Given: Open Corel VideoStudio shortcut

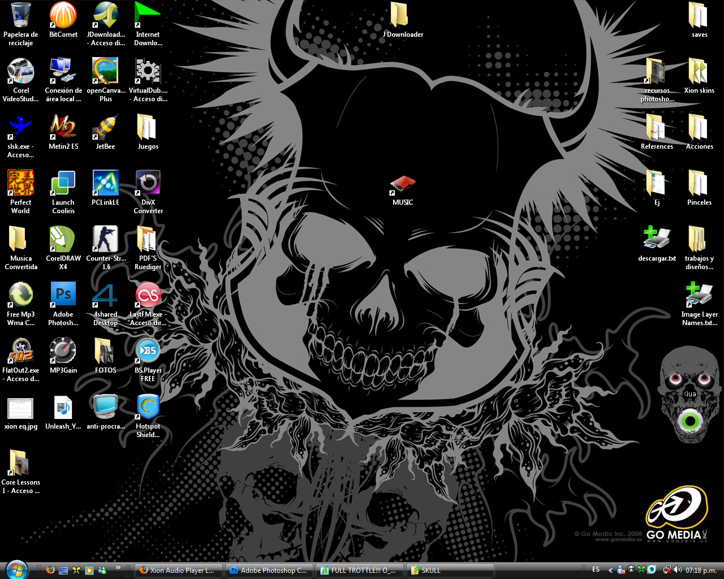Looking at the screenshot, I should click(x=21, y=71).
